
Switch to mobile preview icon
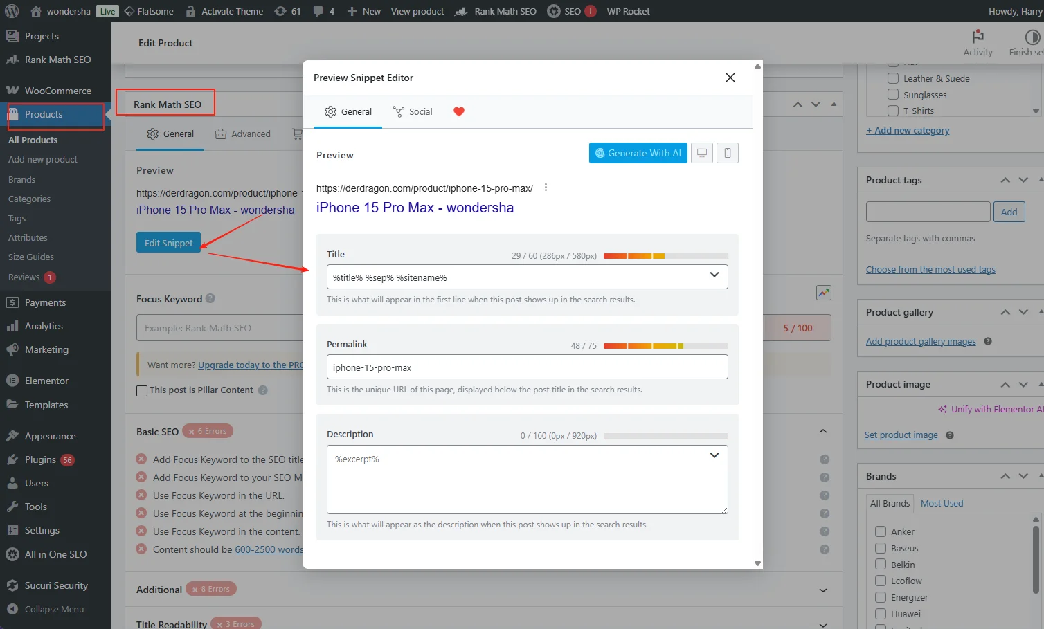tap(728, 153)
